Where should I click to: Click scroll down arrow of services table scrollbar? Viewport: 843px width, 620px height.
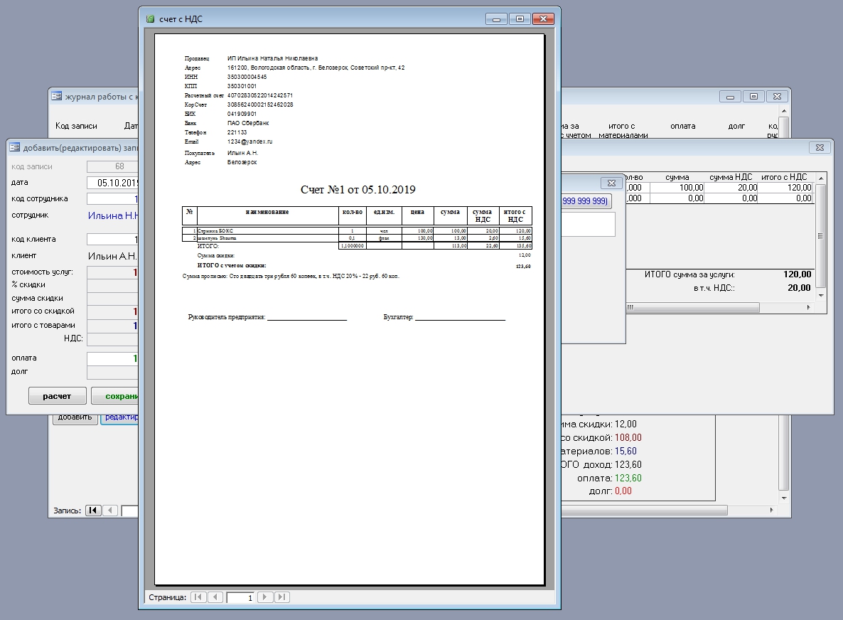820,295
